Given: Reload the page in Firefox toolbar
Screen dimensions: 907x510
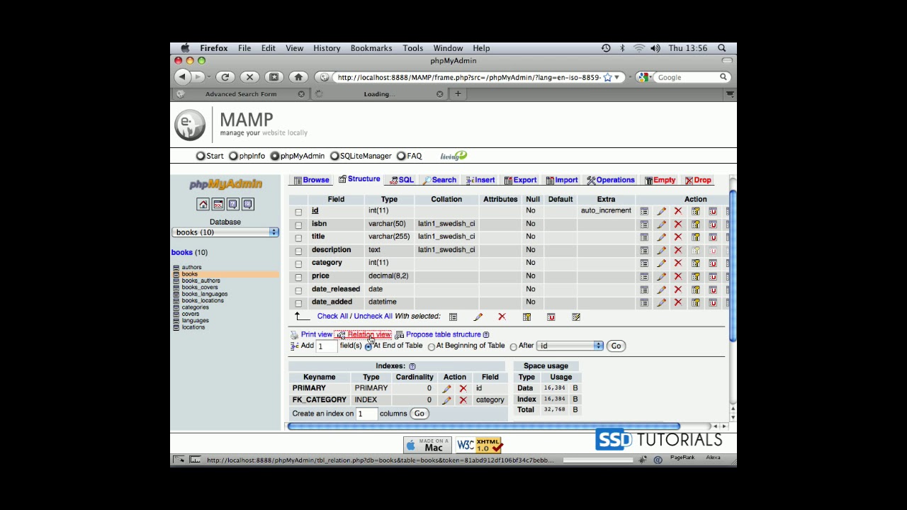Looking at the screenshot, I should pos(225,77).
